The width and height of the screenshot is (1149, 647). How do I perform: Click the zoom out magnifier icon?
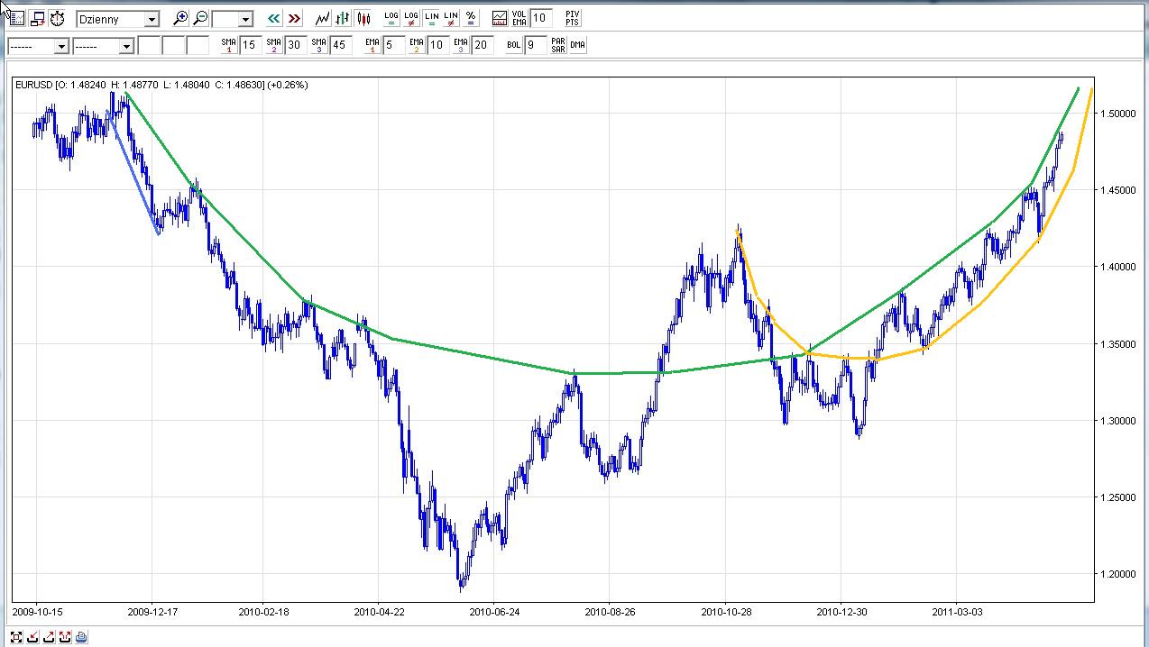click(200, 18)
